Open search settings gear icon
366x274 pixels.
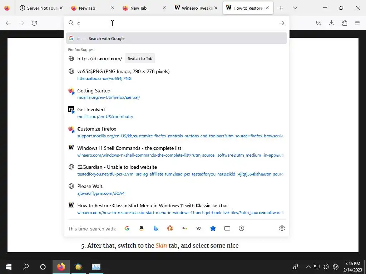[x=282, y=228]
